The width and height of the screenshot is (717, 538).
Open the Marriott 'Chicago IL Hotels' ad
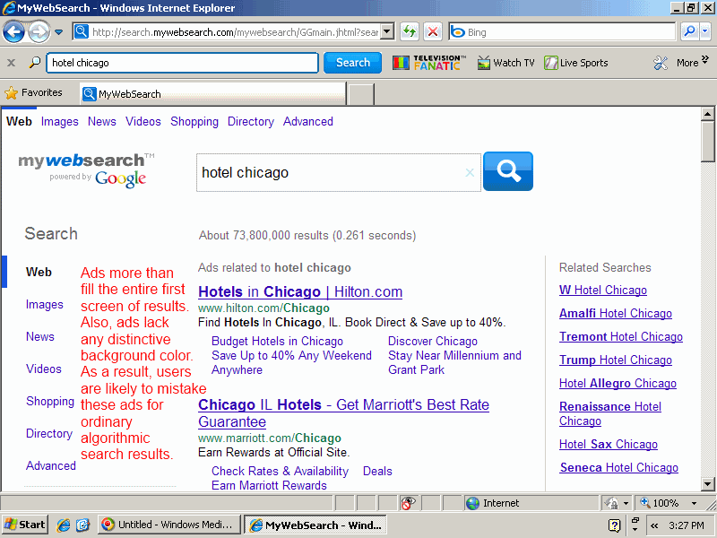pos(343,413)
